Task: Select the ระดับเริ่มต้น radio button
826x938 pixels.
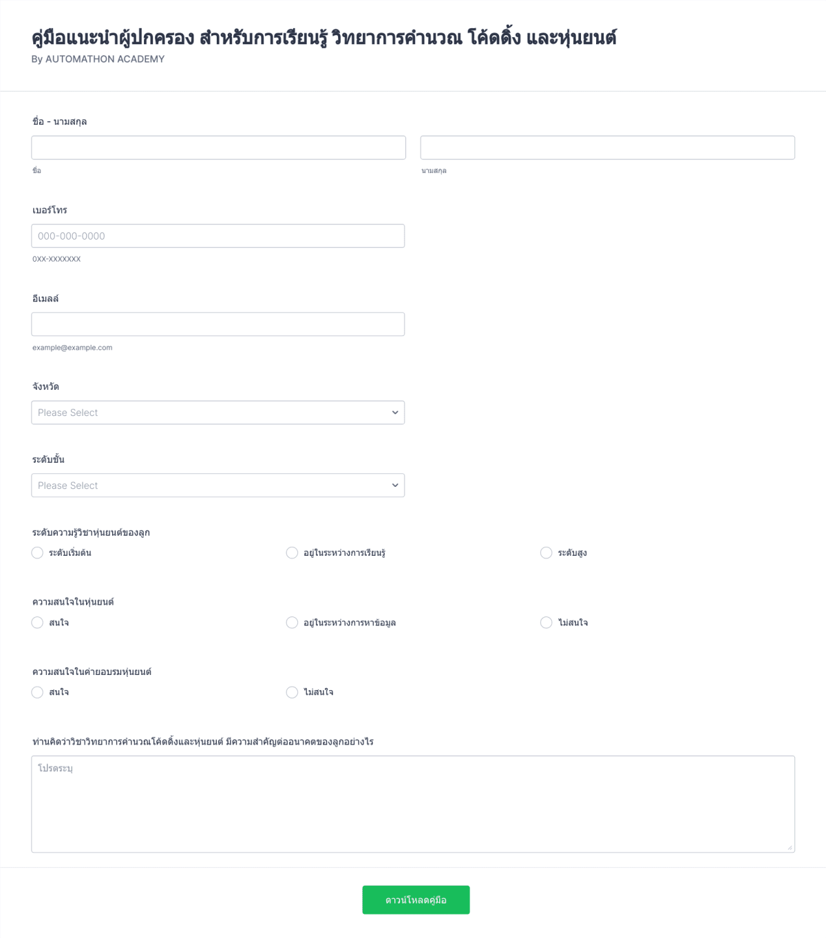Action: point(37,552)
